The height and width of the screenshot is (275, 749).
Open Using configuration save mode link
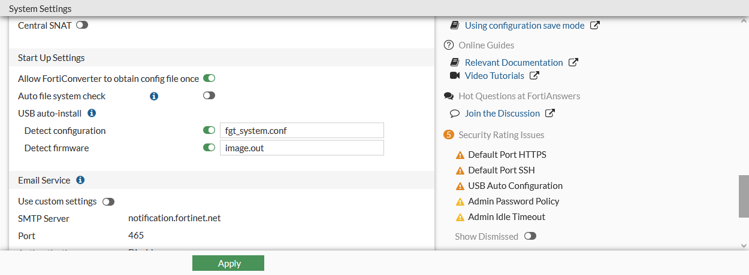524,25
